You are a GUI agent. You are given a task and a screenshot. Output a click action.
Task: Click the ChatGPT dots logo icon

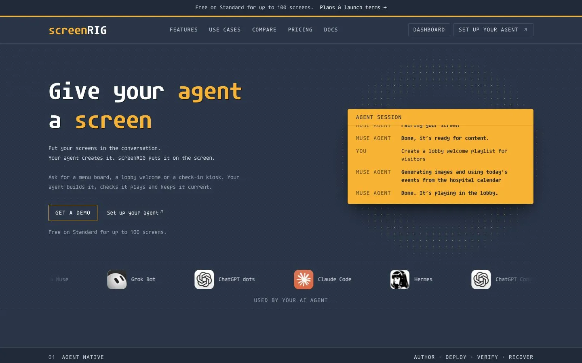(x=204, y=280)
